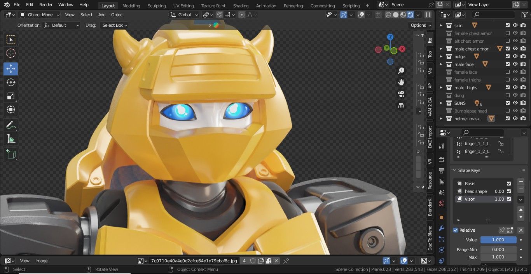Switch to Sculpting workspace tab

point(157,5)
